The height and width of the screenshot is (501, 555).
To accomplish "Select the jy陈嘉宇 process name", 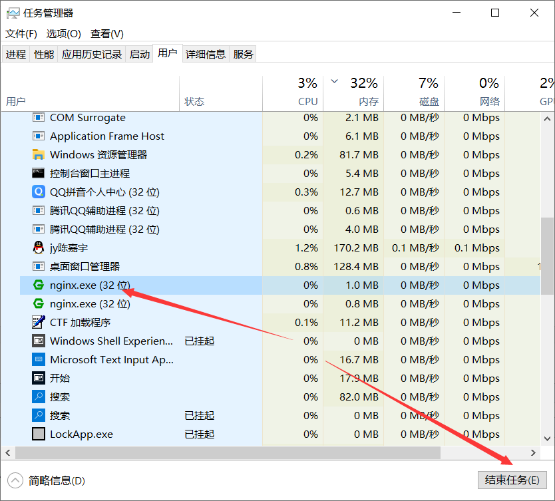I will coord(69,248).
